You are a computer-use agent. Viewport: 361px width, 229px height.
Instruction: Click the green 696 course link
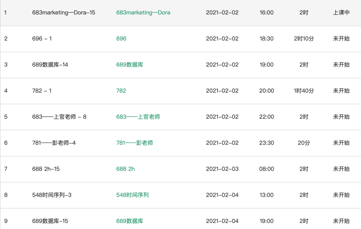point(121,39)
